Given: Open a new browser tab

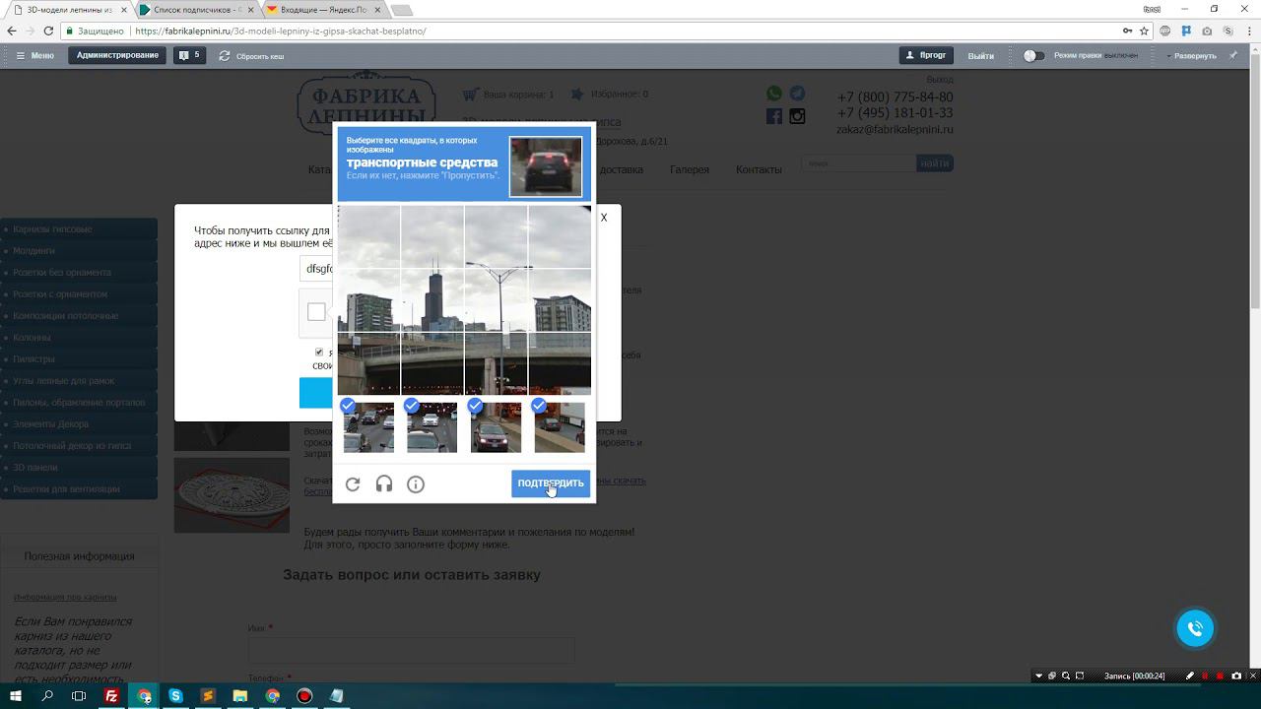Looking at the screenshot, I should click(x=402, y=10).
